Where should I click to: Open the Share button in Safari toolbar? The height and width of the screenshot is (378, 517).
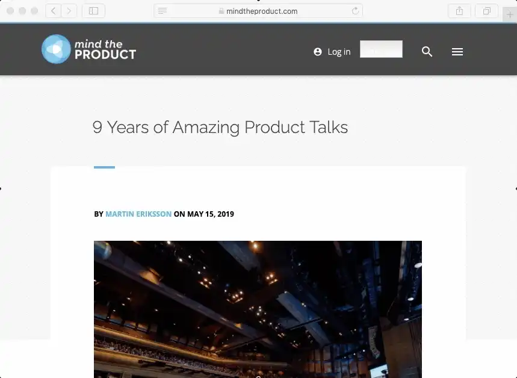click(x=459, y=11)
